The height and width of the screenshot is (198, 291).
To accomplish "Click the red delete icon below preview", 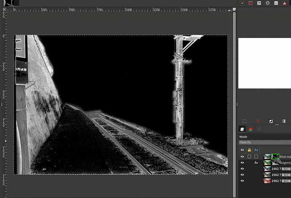I will pyautogui.click(x=258, y=121).
